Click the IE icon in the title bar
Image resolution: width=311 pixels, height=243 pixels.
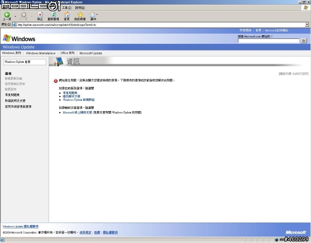[2, 2]
